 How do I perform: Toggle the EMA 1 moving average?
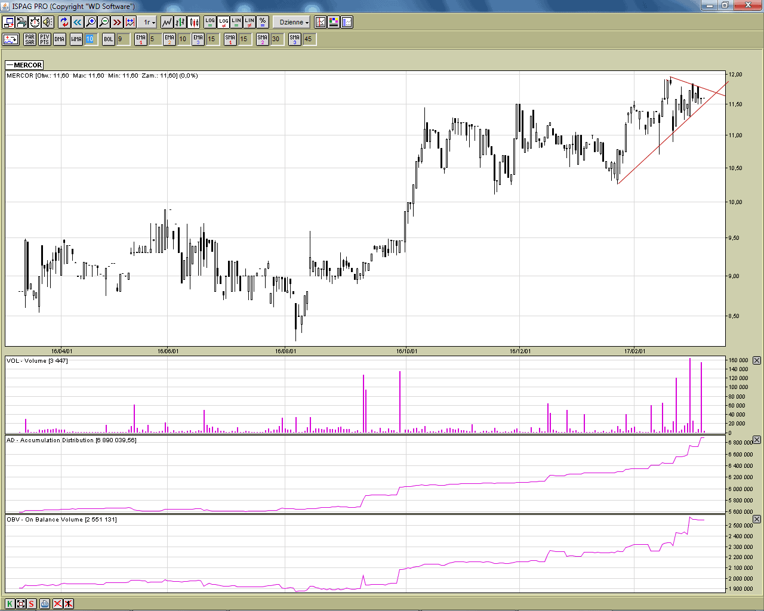coord(140,39)
